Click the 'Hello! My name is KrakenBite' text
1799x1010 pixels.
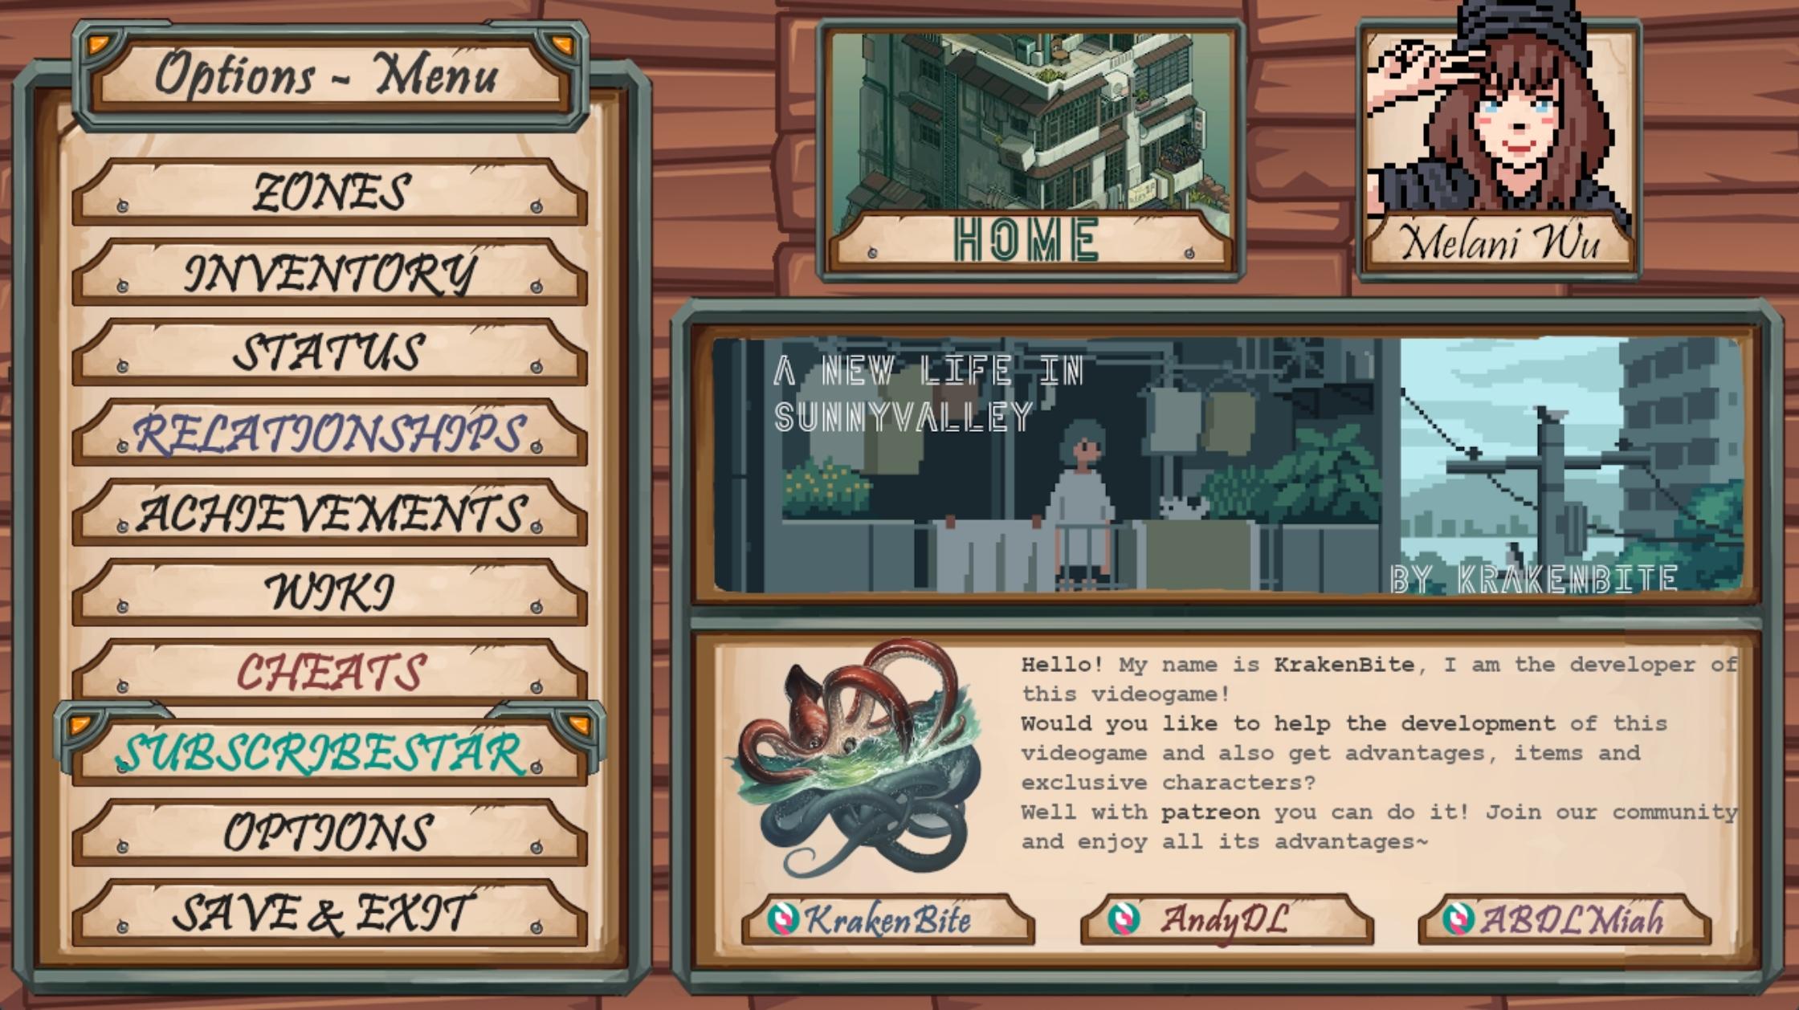(x=1218, y=665)
